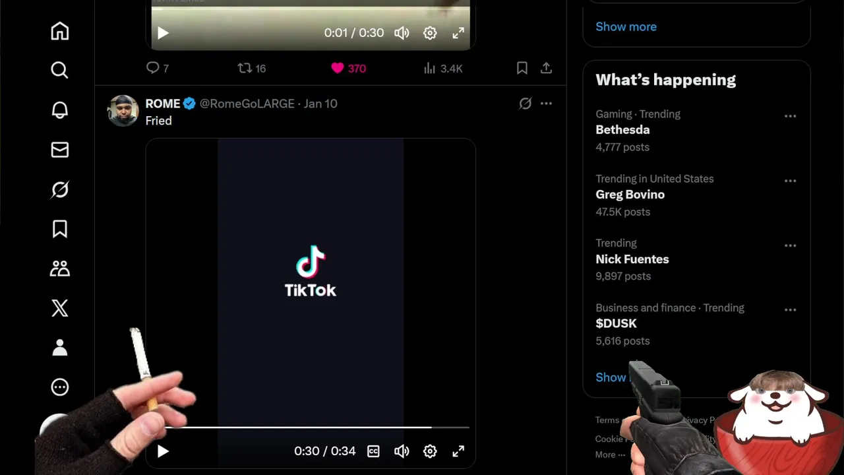Open Grok from the sidebar

(60, 189)
